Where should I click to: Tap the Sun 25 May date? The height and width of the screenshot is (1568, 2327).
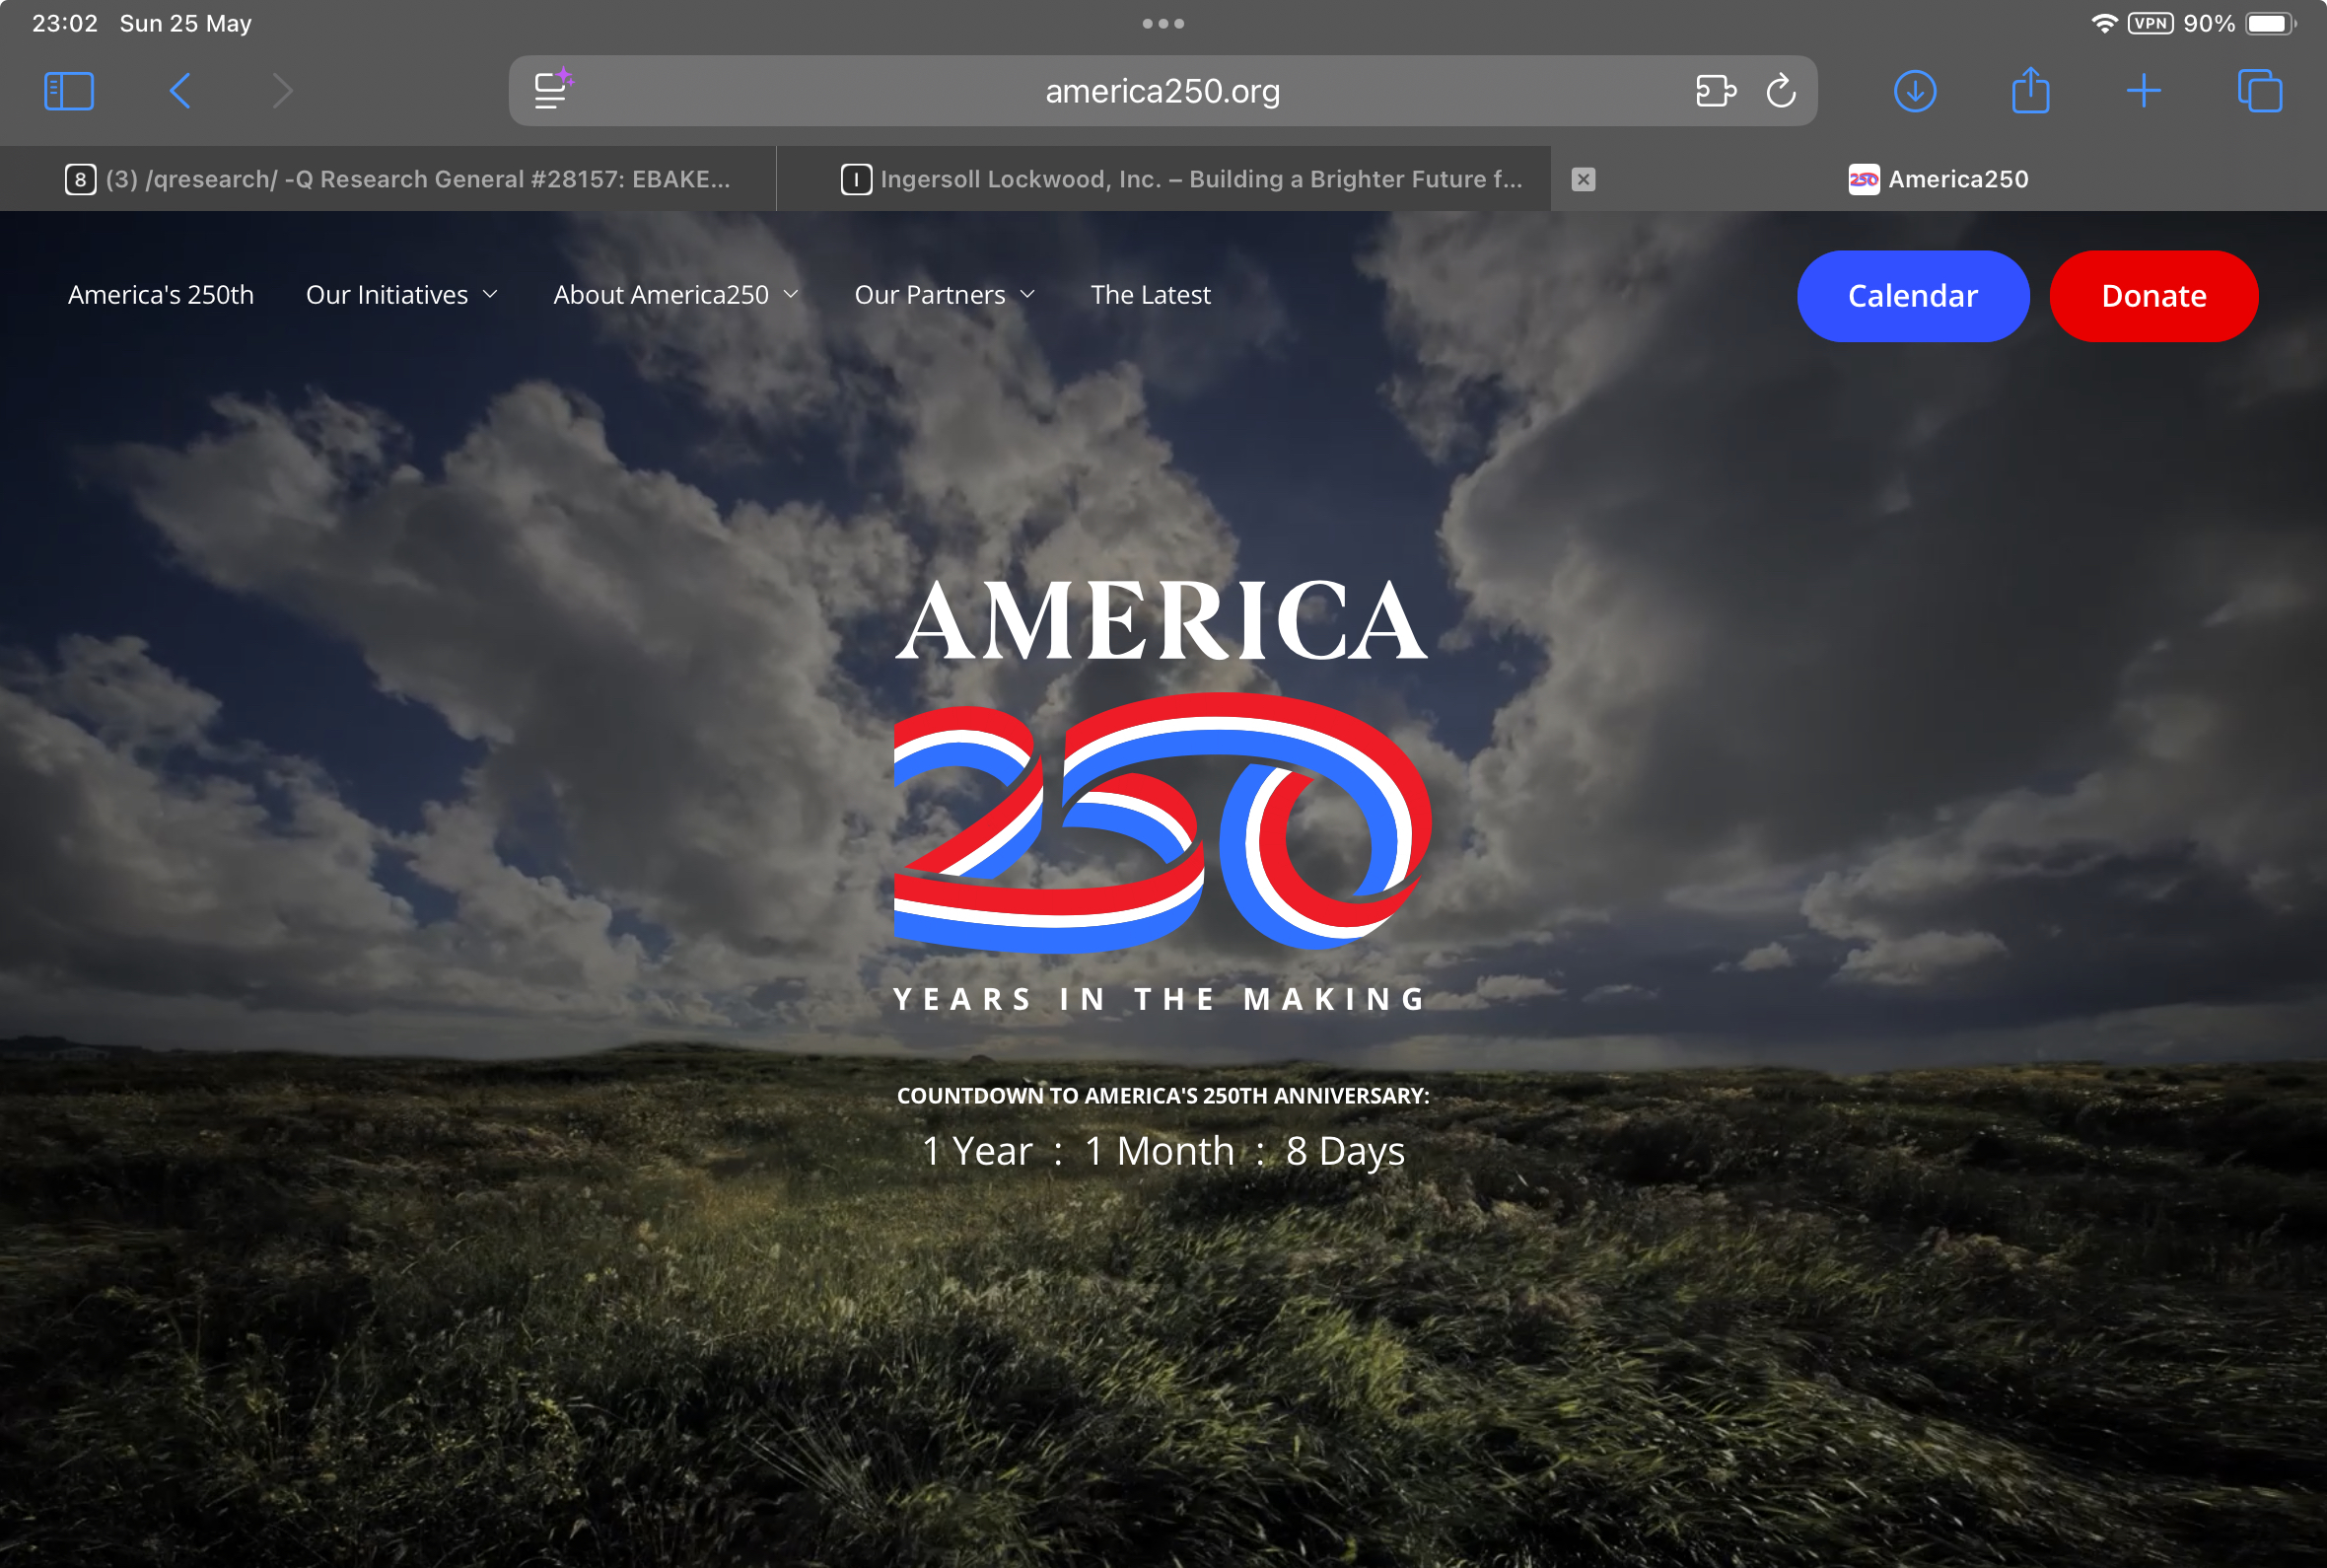[186, 23]
